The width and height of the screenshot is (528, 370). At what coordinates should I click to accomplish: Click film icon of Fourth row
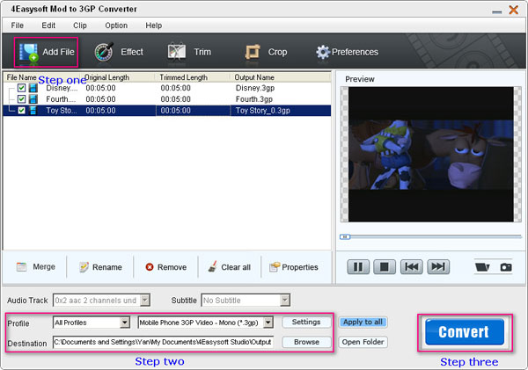33,99
